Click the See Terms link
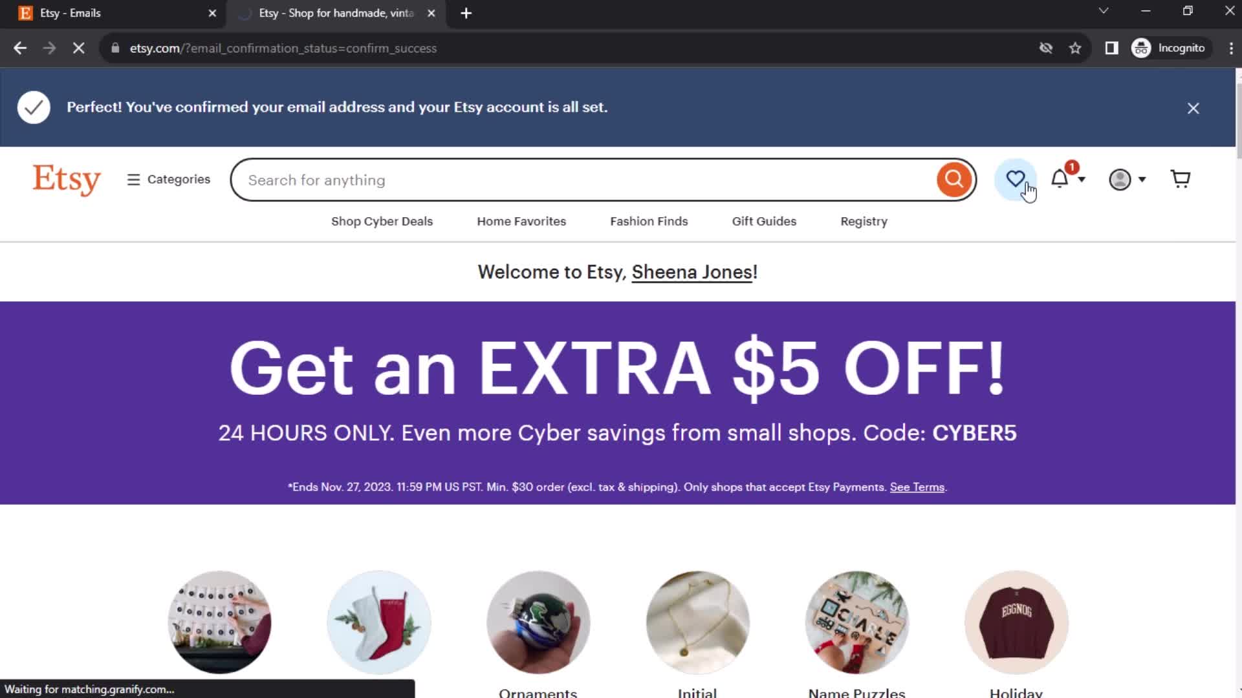The height and width of the screenshot is (698, 1242). click(x=917, y=487)
